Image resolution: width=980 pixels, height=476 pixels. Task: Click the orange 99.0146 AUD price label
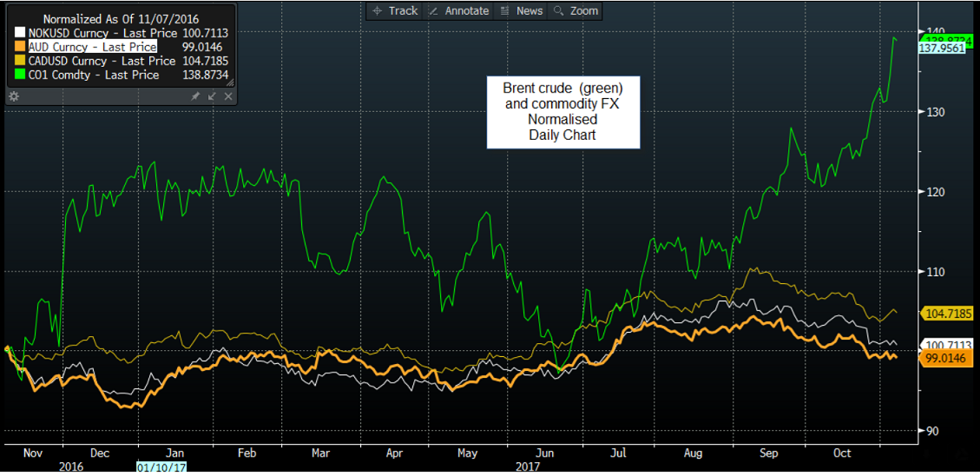coord(946,358)
